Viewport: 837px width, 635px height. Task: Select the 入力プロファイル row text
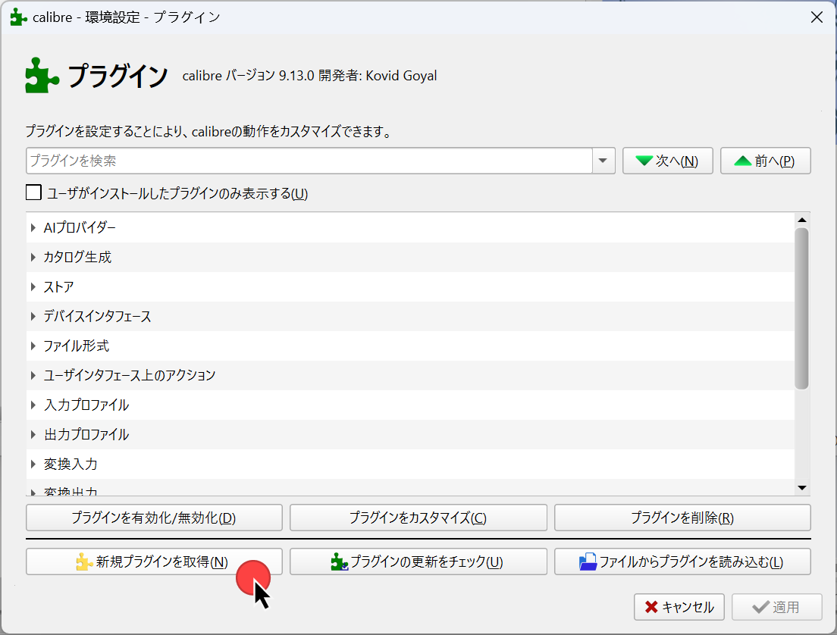click(x=86, y=405)
